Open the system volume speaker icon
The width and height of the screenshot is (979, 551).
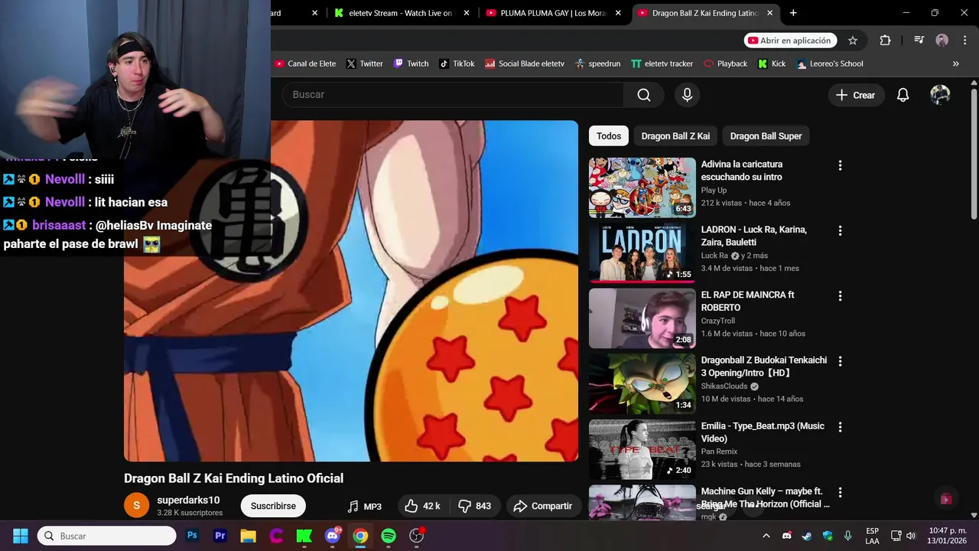pos(910,536)
